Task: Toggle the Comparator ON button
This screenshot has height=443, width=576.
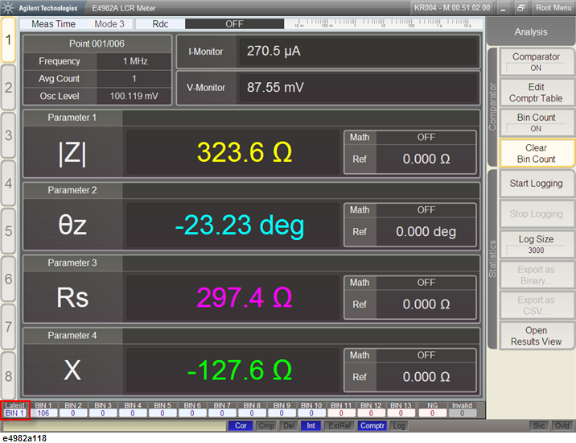Action: (536, 62)
